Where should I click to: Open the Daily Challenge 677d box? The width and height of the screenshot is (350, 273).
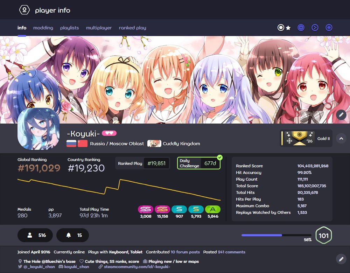coord(199,163)
